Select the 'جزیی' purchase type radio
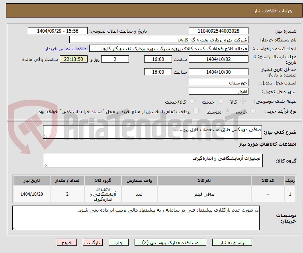Image resolution: width=303 pixels, height=253 pixels. [x=253, y=111]
